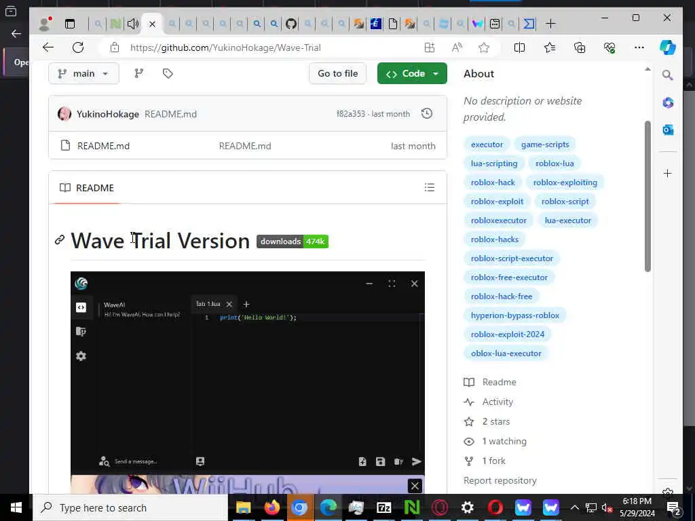View the 1 fork list
The height and width of the screenshot is (521, 695).
[485, 461]
